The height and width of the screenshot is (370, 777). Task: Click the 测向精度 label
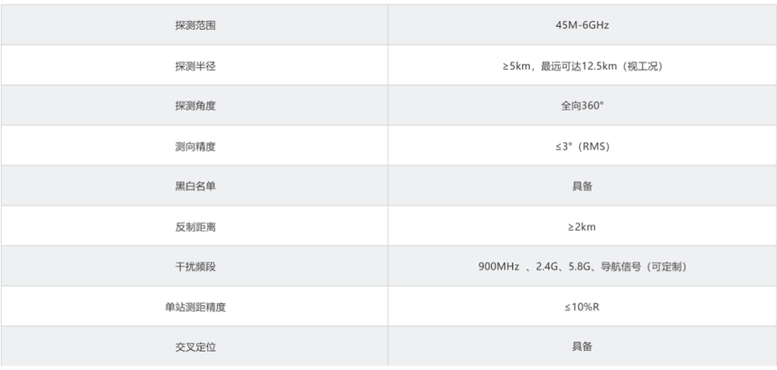(194, 147)
